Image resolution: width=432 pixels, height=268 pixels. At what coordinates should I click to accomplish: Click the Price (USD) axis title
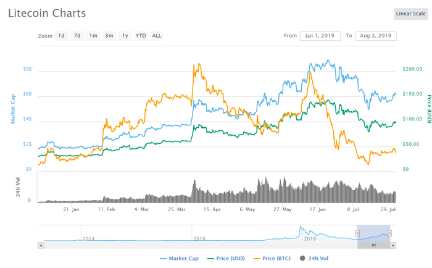[x=429, y=109]
